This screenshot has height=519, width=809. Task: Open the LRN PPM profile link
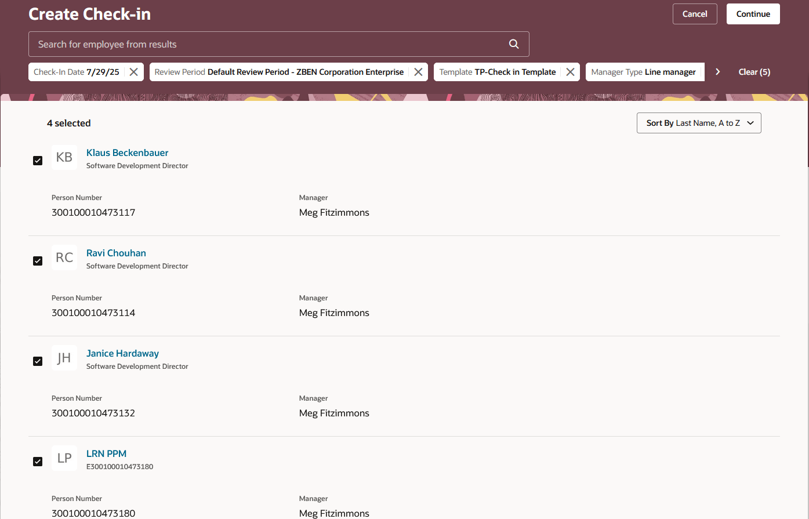click(106, 453)
